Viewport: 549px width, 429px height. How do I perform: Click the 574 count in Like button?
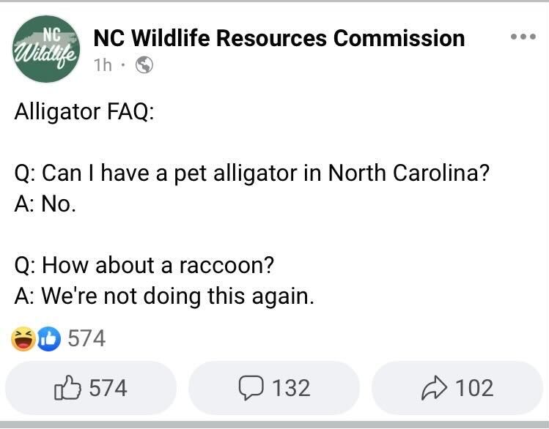108,387
